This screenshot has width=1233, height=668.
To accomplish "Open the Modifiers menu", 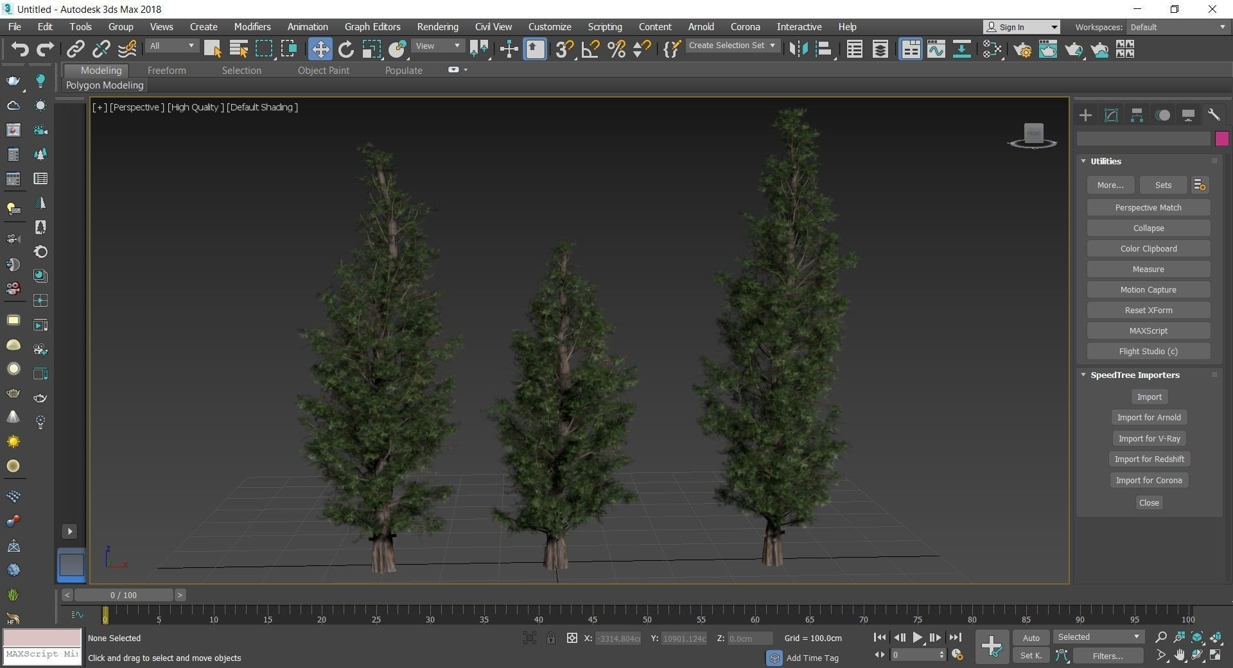I will pyautogui.click(x=252, y=27).
